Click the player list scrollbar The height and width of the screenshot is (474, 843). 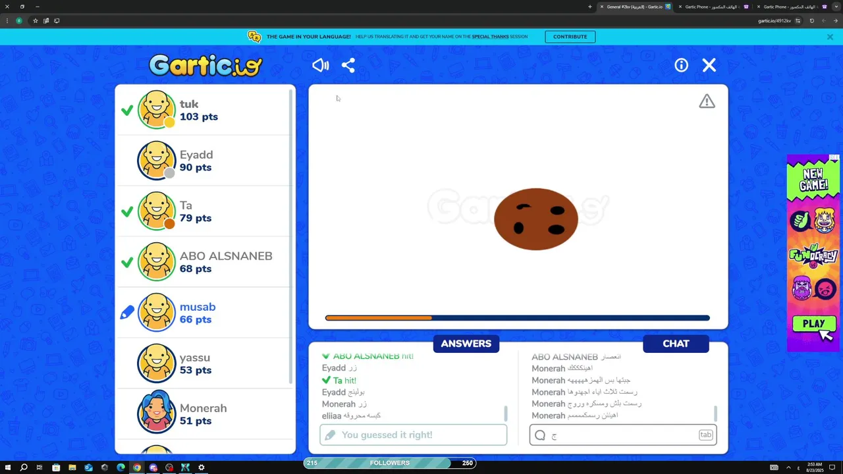pyautogui.click(x=290, y=237)
